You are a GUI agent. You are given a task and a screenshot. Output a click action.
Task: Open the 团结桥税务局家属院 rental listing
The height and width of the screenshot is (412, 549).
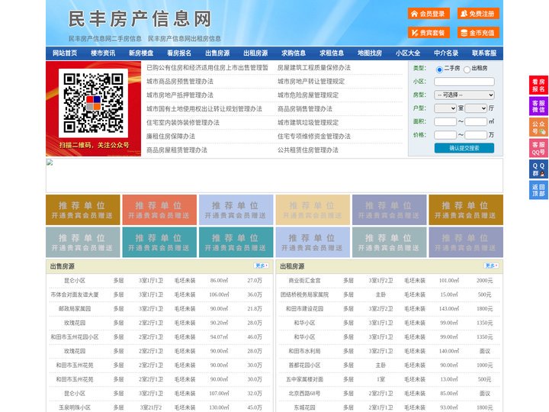[x=304, y=295]
